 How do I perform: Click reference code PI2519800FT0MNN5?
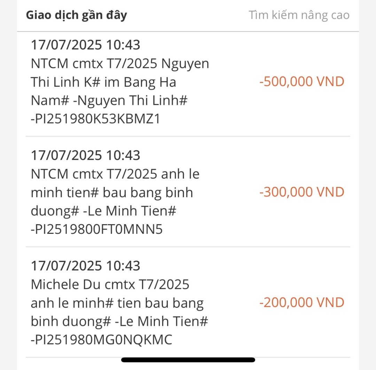[x=97, y=230]
